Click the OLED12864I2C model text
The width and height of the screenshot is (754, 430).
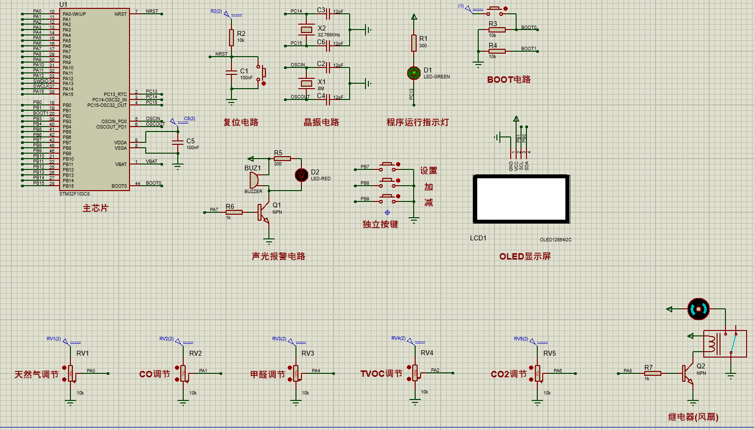point(556,240)
